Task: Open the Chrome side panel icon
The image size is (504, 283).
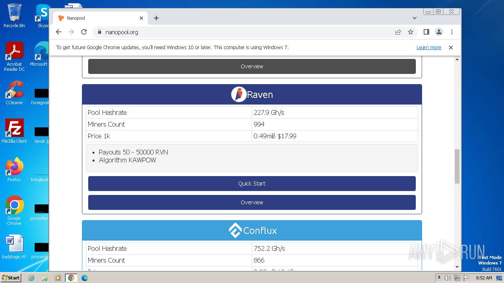Action: click(x=426, y=32)
